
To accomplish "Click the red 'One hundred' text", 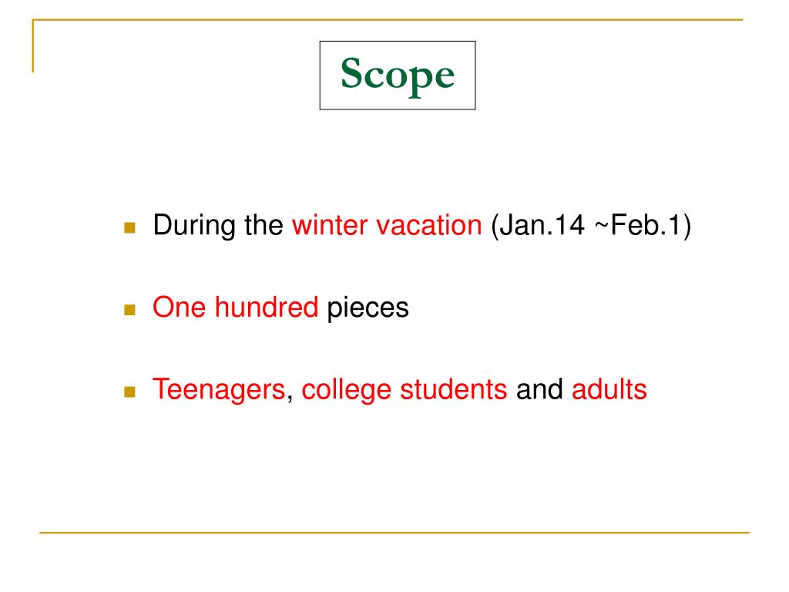I will pyautogui.click(x=236, y=307).
